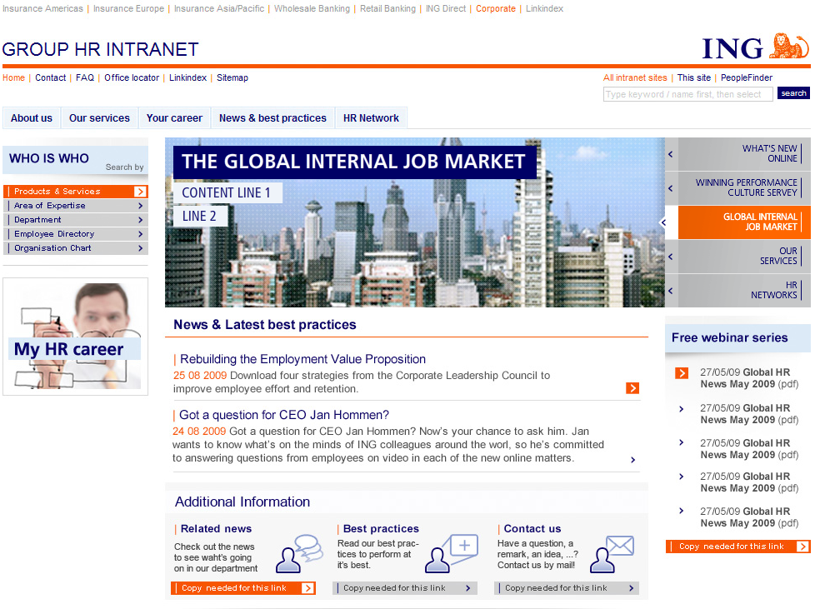815x609 pixels.
Task: Click the Best practices heading
Action: point(381,528)
